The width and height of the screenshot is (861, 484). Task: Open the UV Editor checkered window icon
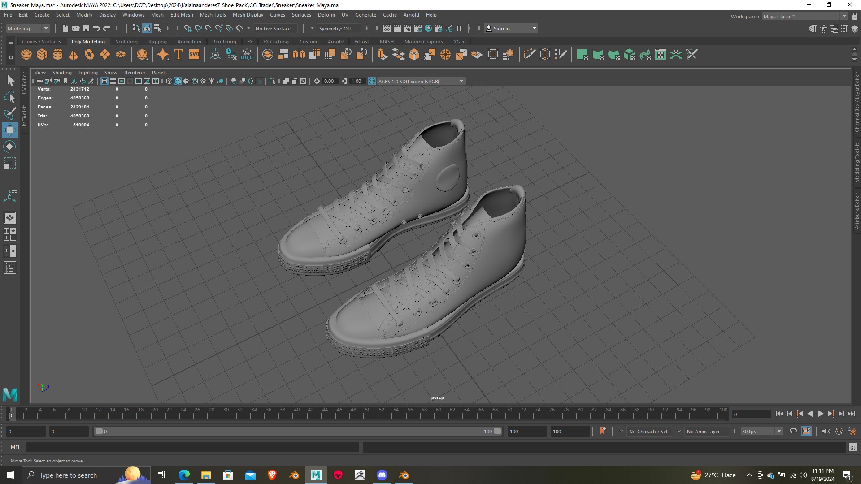[x=661, y=55]
